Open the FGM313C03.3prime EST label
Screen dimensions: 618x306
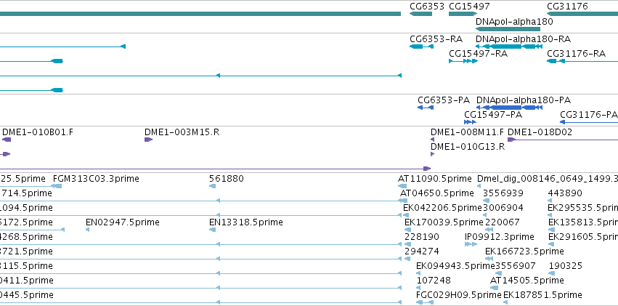pos(96,179)
